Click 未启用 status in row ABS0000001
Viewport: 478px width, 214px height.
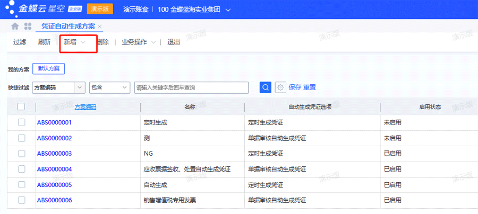point(392,122)
